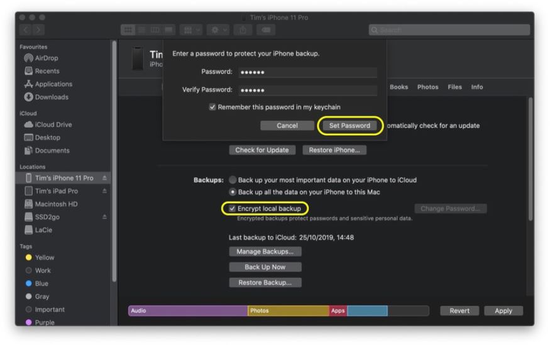Switch to column view
This screenshot has height=345, width=550.
(x=155, y=30)
